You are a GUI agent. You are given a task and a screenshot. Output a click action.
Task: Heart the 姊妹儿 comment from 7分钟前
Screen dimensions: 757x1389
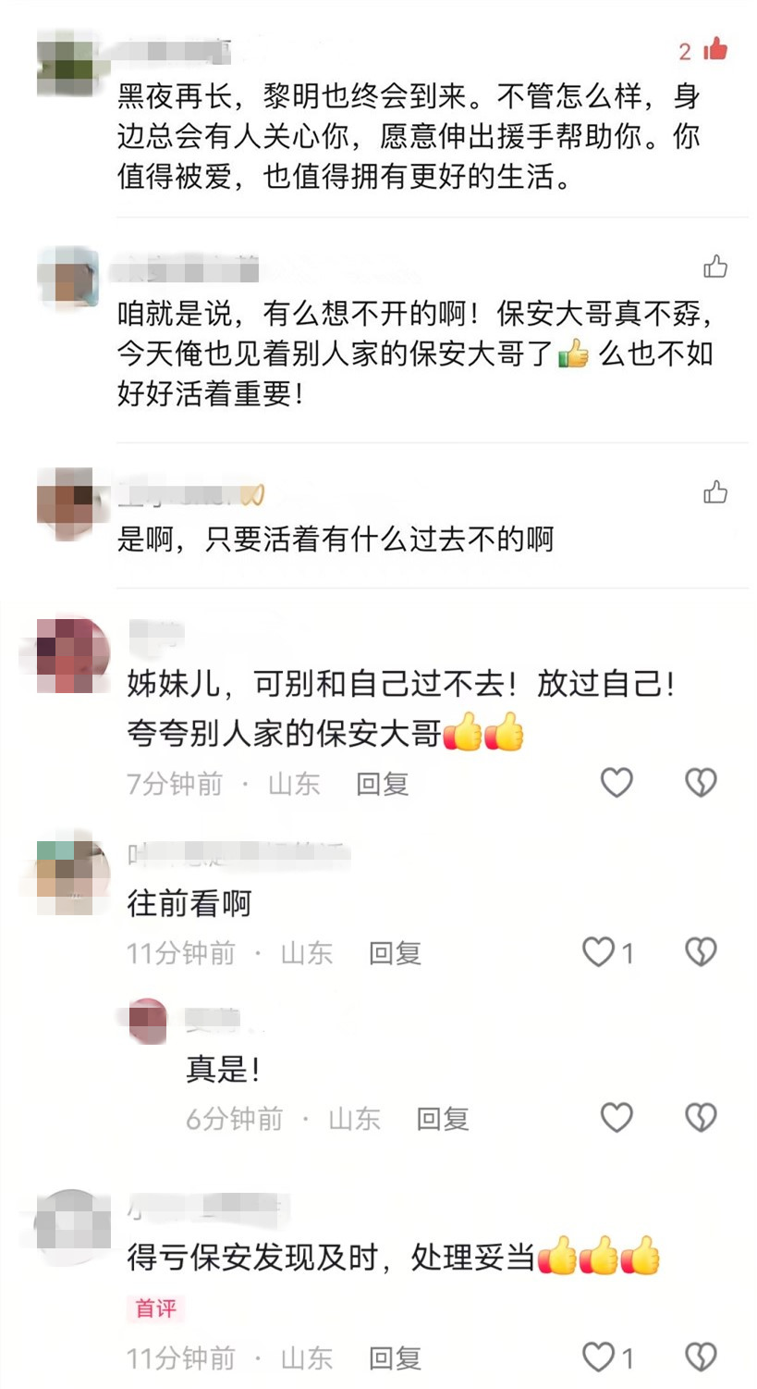tap(617, 783)
